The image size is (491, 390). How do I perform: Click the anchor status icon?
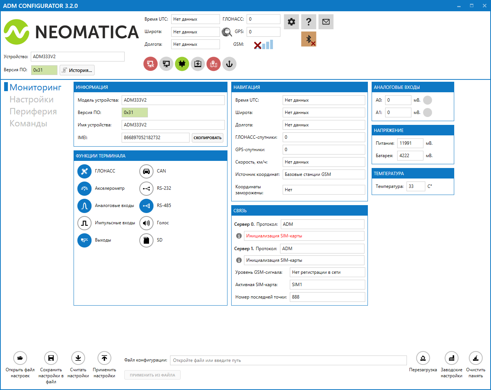(x=229, y=64)
